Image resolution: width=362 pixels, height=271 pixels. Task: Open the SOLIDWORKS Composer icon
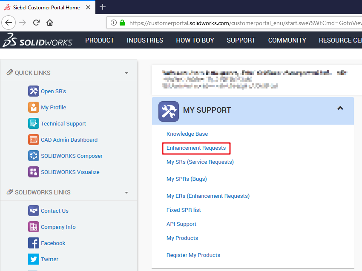pos(34,156)
